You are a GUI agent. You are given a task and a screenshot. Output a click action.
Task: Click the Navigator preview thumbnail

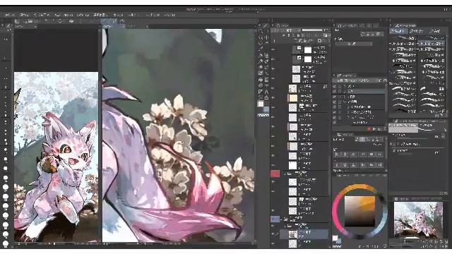pos(418,219)
